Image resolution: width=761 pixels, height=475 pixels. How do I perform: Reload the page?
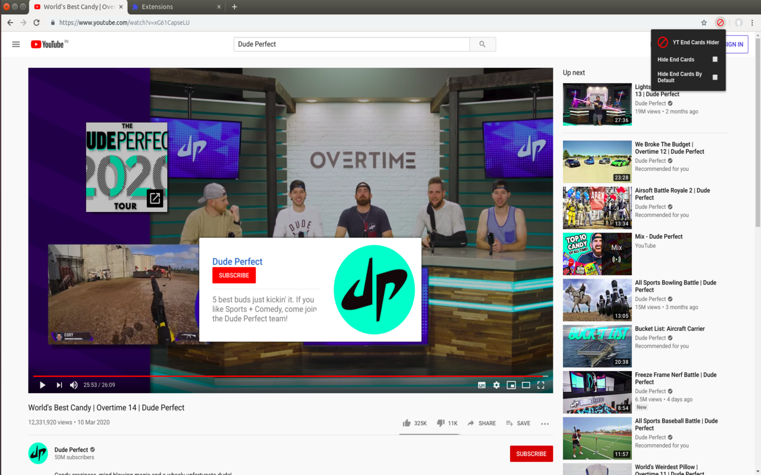coord(36,23)
